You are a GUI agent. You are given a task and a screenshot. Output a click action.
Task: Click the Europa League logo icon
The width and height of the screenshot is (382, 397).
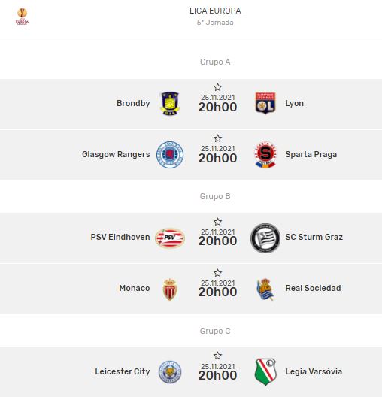coord(23,17)
